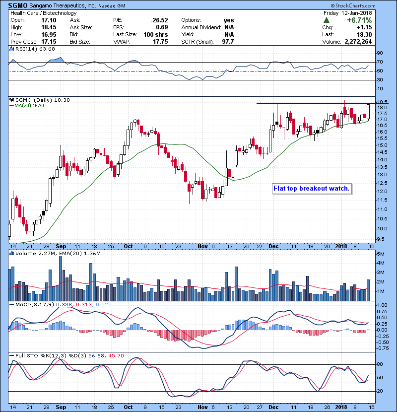Click the last white candlestick on 12-Jan
The image size is (397, 412).
tap(368, 112)
